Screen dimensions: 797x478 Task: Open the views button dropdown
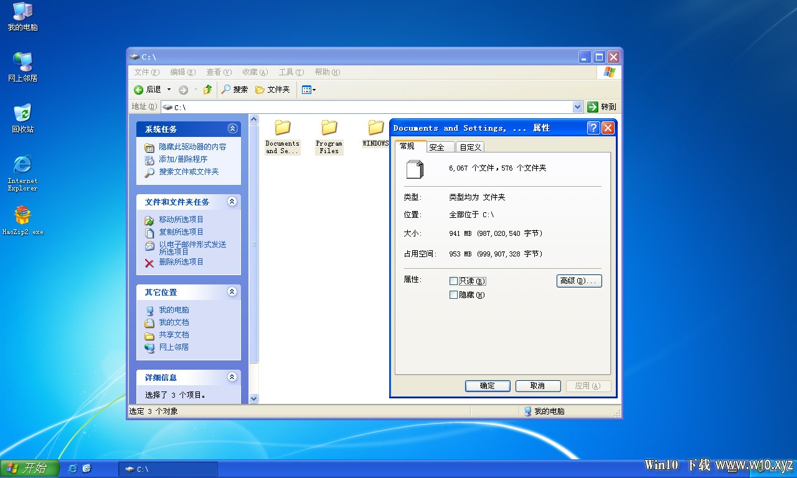(309, 90)
